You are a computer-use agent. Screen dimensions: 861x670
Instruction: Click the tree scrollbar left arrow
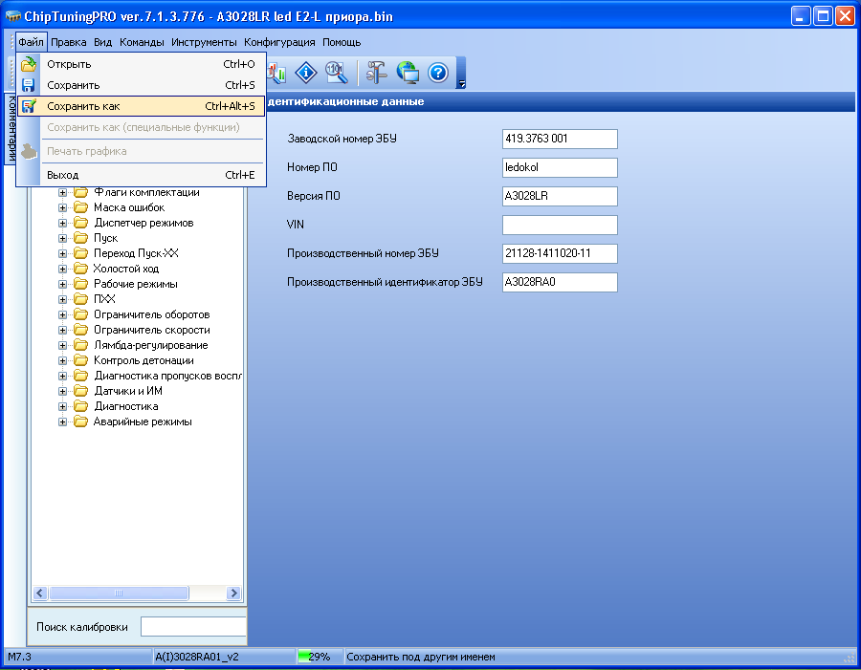(x=40, y=594)
